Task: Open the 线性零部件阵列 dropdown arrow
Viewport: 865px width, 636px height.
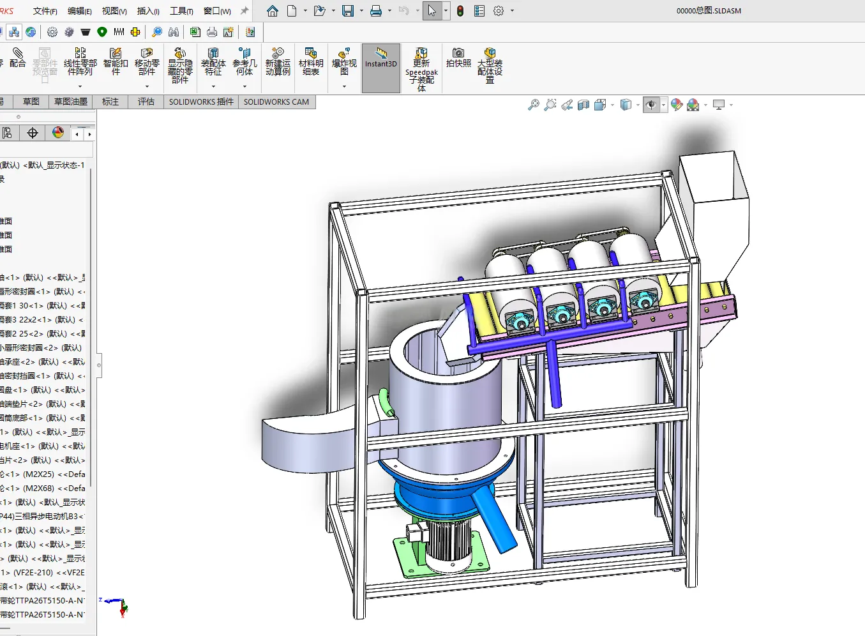Action: [x=80, y=86]
